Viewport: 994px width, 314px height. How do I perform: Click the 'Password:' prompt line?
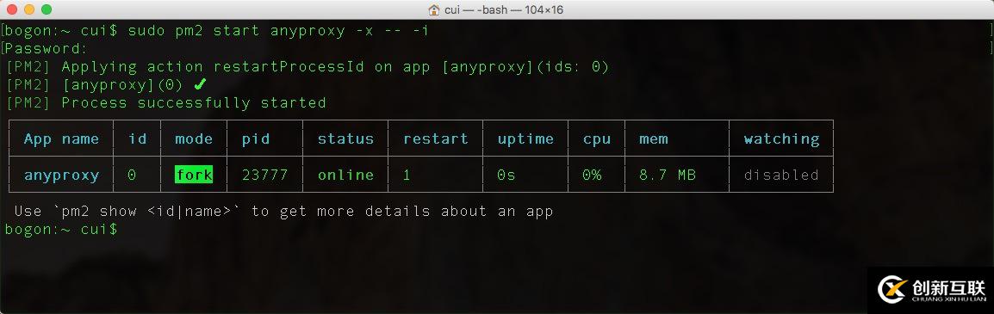click(46, 49)
